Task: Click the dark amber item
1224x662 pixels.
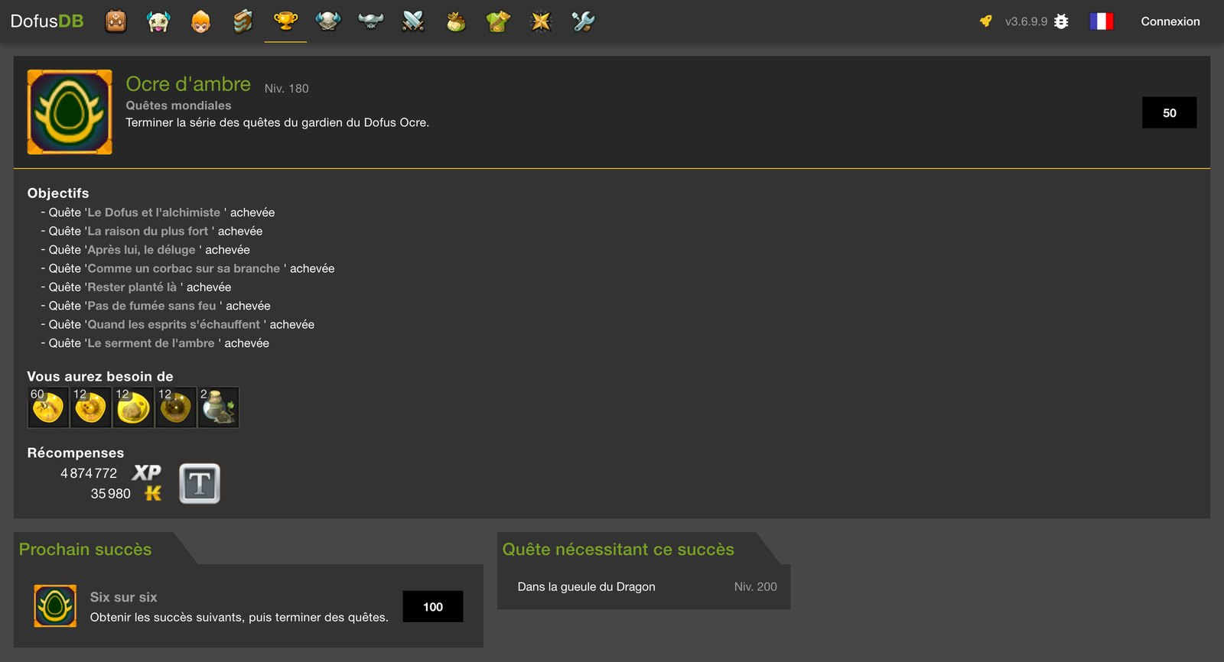Action: [x=176, y=407]
